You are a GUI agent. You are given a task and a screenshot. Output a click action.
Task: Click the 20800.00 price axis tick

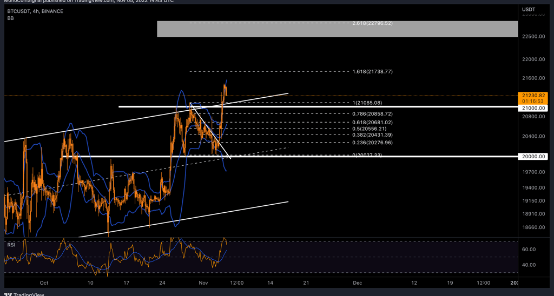[x=533, y=116]
